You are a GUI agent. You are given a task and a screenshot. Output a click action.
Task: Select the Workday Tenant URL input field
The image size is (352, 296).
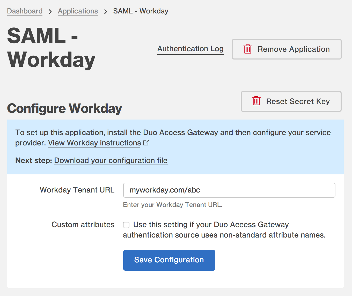229,190
